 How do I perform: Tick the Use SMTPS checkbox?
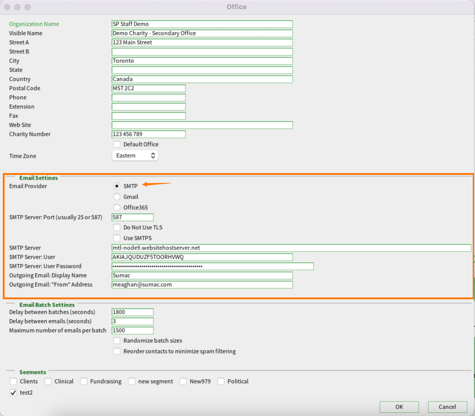(x=117, y=238)
